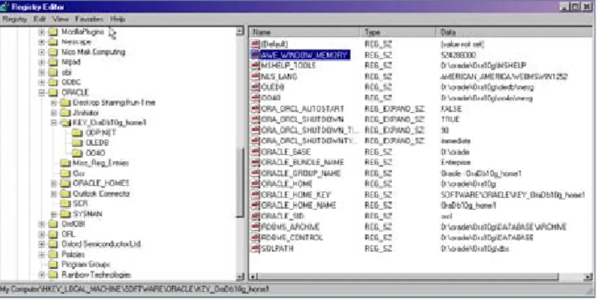Click the data value FALSE
The width and height of the screenshot is (598, 299).
[451, 109]
